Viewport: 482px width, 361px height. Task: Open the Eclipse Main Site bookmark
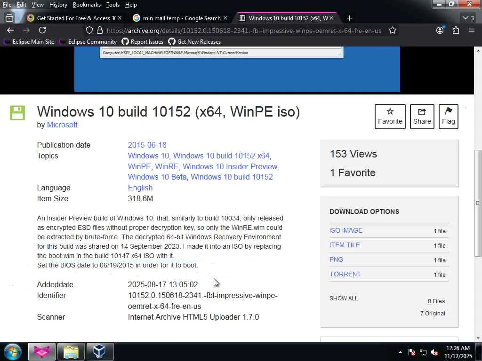pos(29,42)
